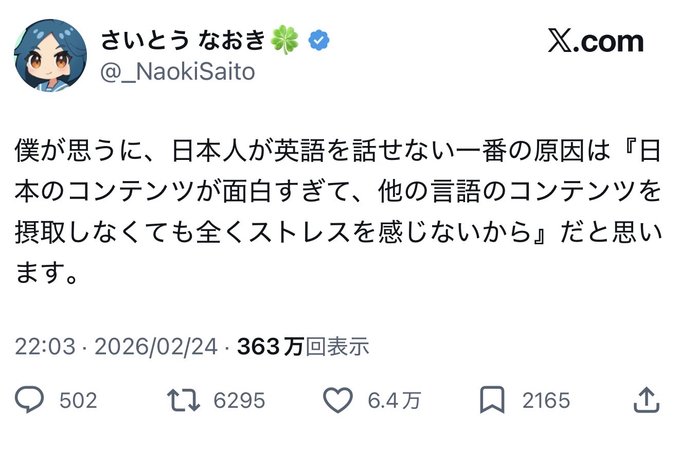679x451 pixels.
Task: Open the anime-style profile avatar
Action: pos(50,56)
